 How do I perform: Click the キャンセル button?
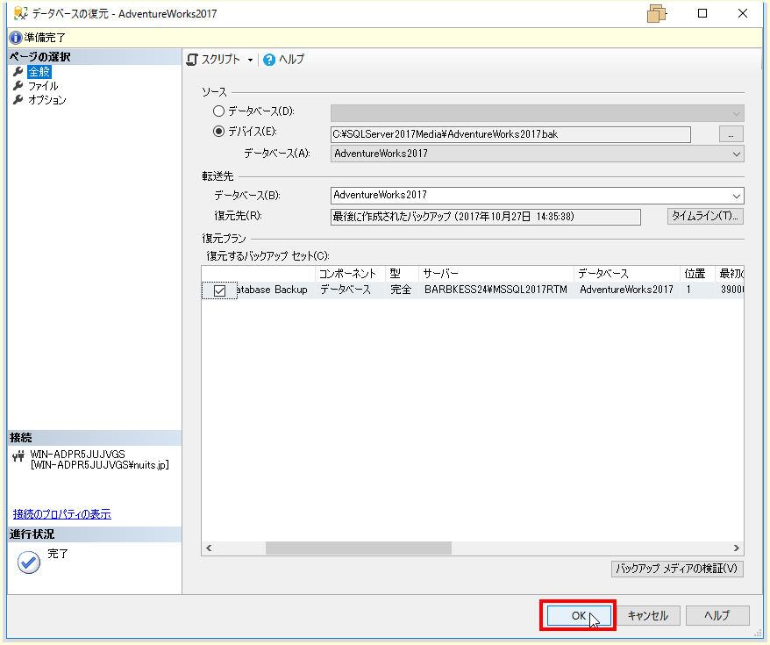click(648, 615)
